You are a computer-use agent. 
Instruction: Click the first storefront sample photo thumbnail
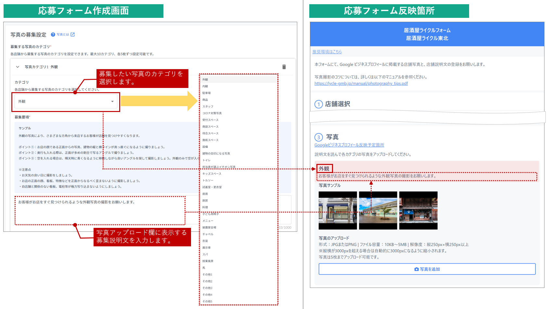(x=338, y=210)
